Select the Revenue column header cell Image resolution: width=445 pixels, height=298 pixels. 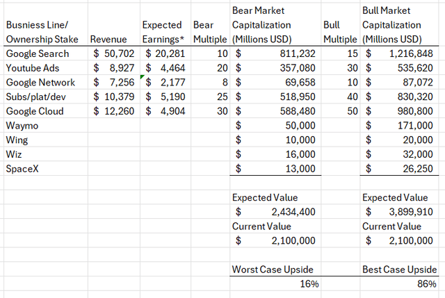[114, 25]
